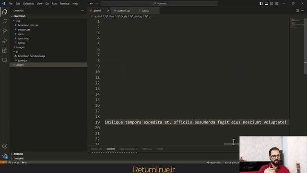This screenshot has width=307, height=173.
Task: Click the horizontal editor scrollbar thumb
Action: (231, 144)
